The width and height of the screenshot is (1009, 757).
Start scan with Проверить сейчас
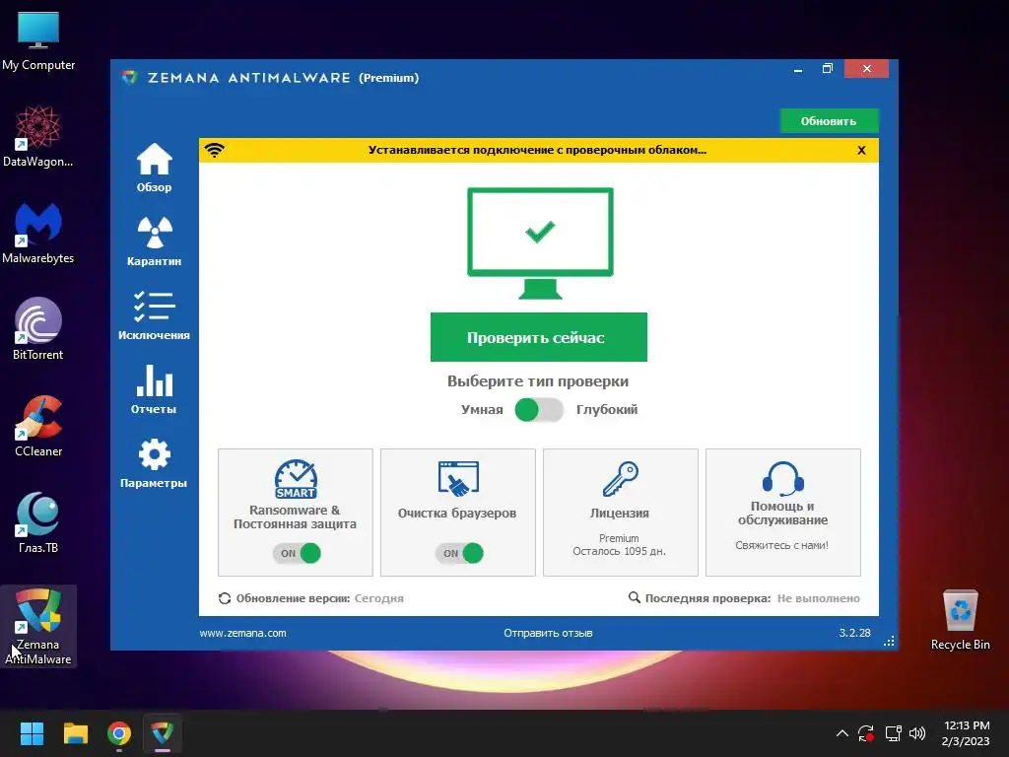(x=539, y=337)
